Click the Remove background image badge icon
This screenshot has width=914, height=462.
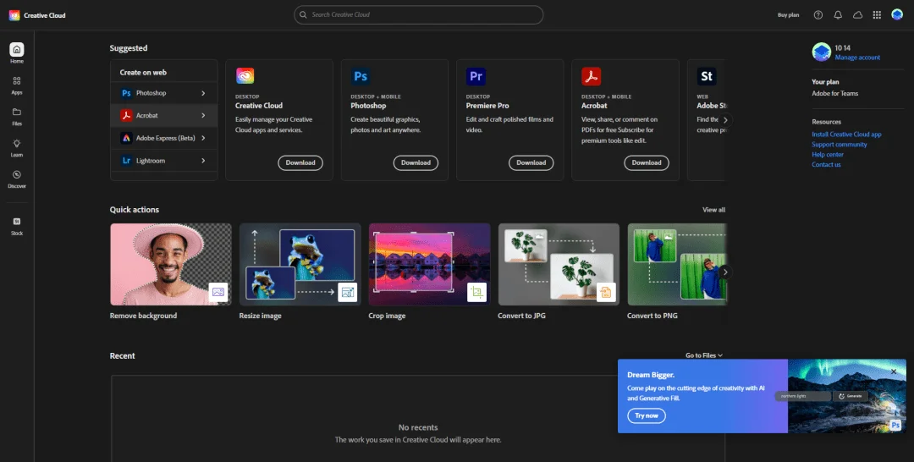(218, 292)
